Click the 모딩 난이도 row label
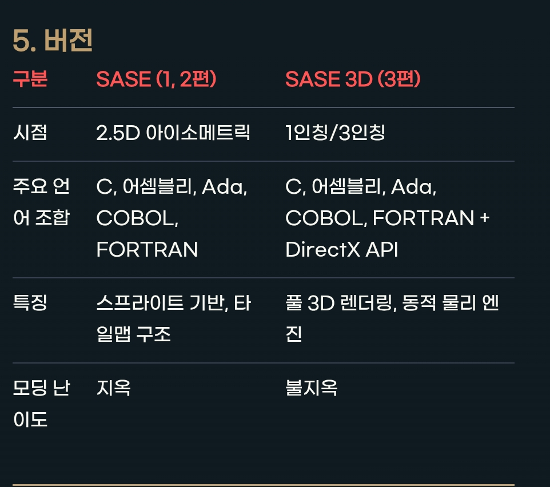This screenshot has height=487, width=550. (41, 404)
